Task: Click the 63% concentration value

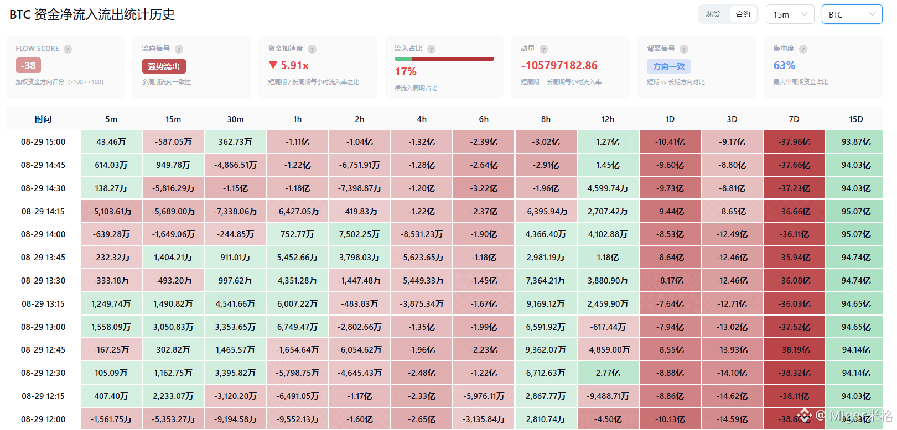Action: point(784,65)
